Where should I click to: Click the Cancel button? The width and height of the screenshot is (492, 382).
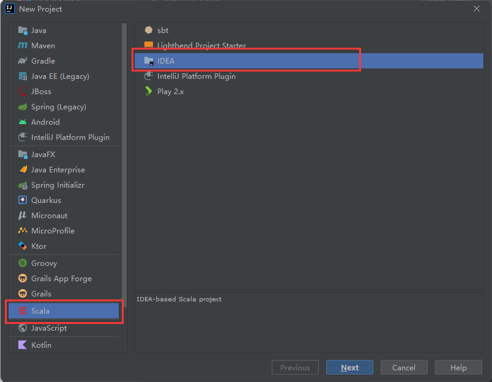click(404, 367)
